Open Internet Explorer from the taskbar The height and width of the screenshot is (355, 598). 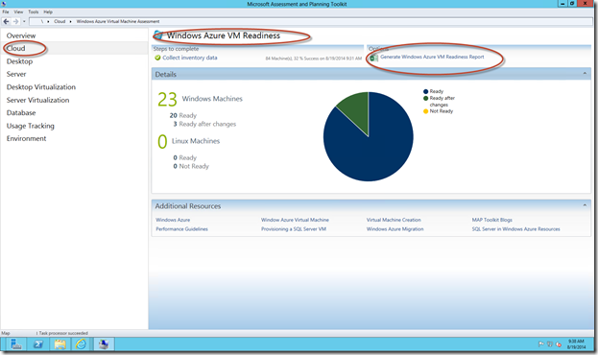coord(81,344)
